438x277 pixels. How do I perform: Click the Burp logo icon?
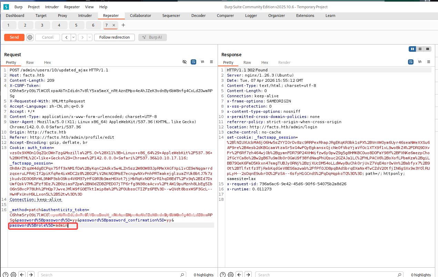pos(6,7)
